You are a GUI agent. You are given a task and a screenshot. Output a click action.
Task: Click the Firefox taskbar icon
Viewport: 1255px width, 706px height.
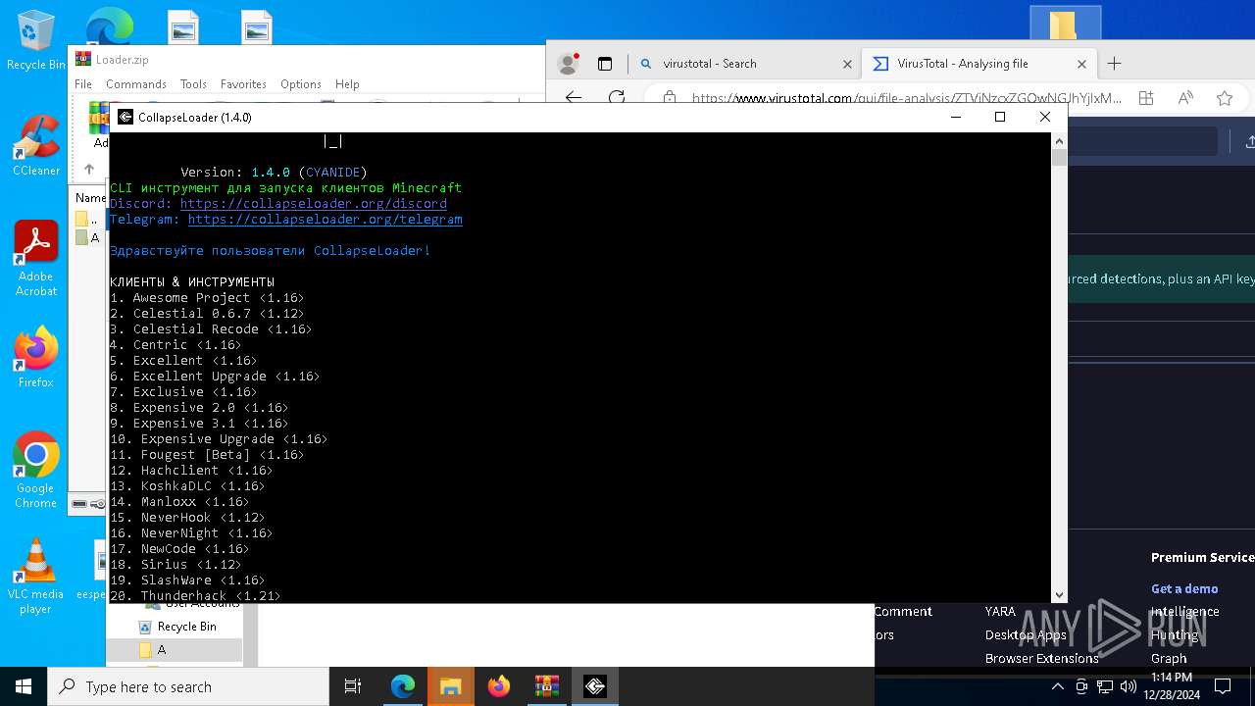click(499, 686)
